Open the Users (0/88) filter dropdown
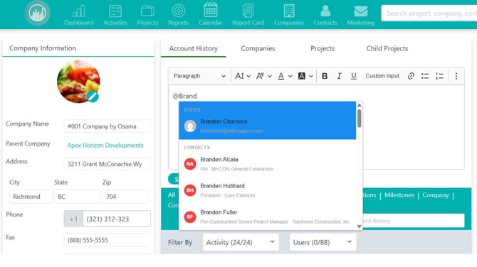Screen dimensions: 477x267 point(323,242)
